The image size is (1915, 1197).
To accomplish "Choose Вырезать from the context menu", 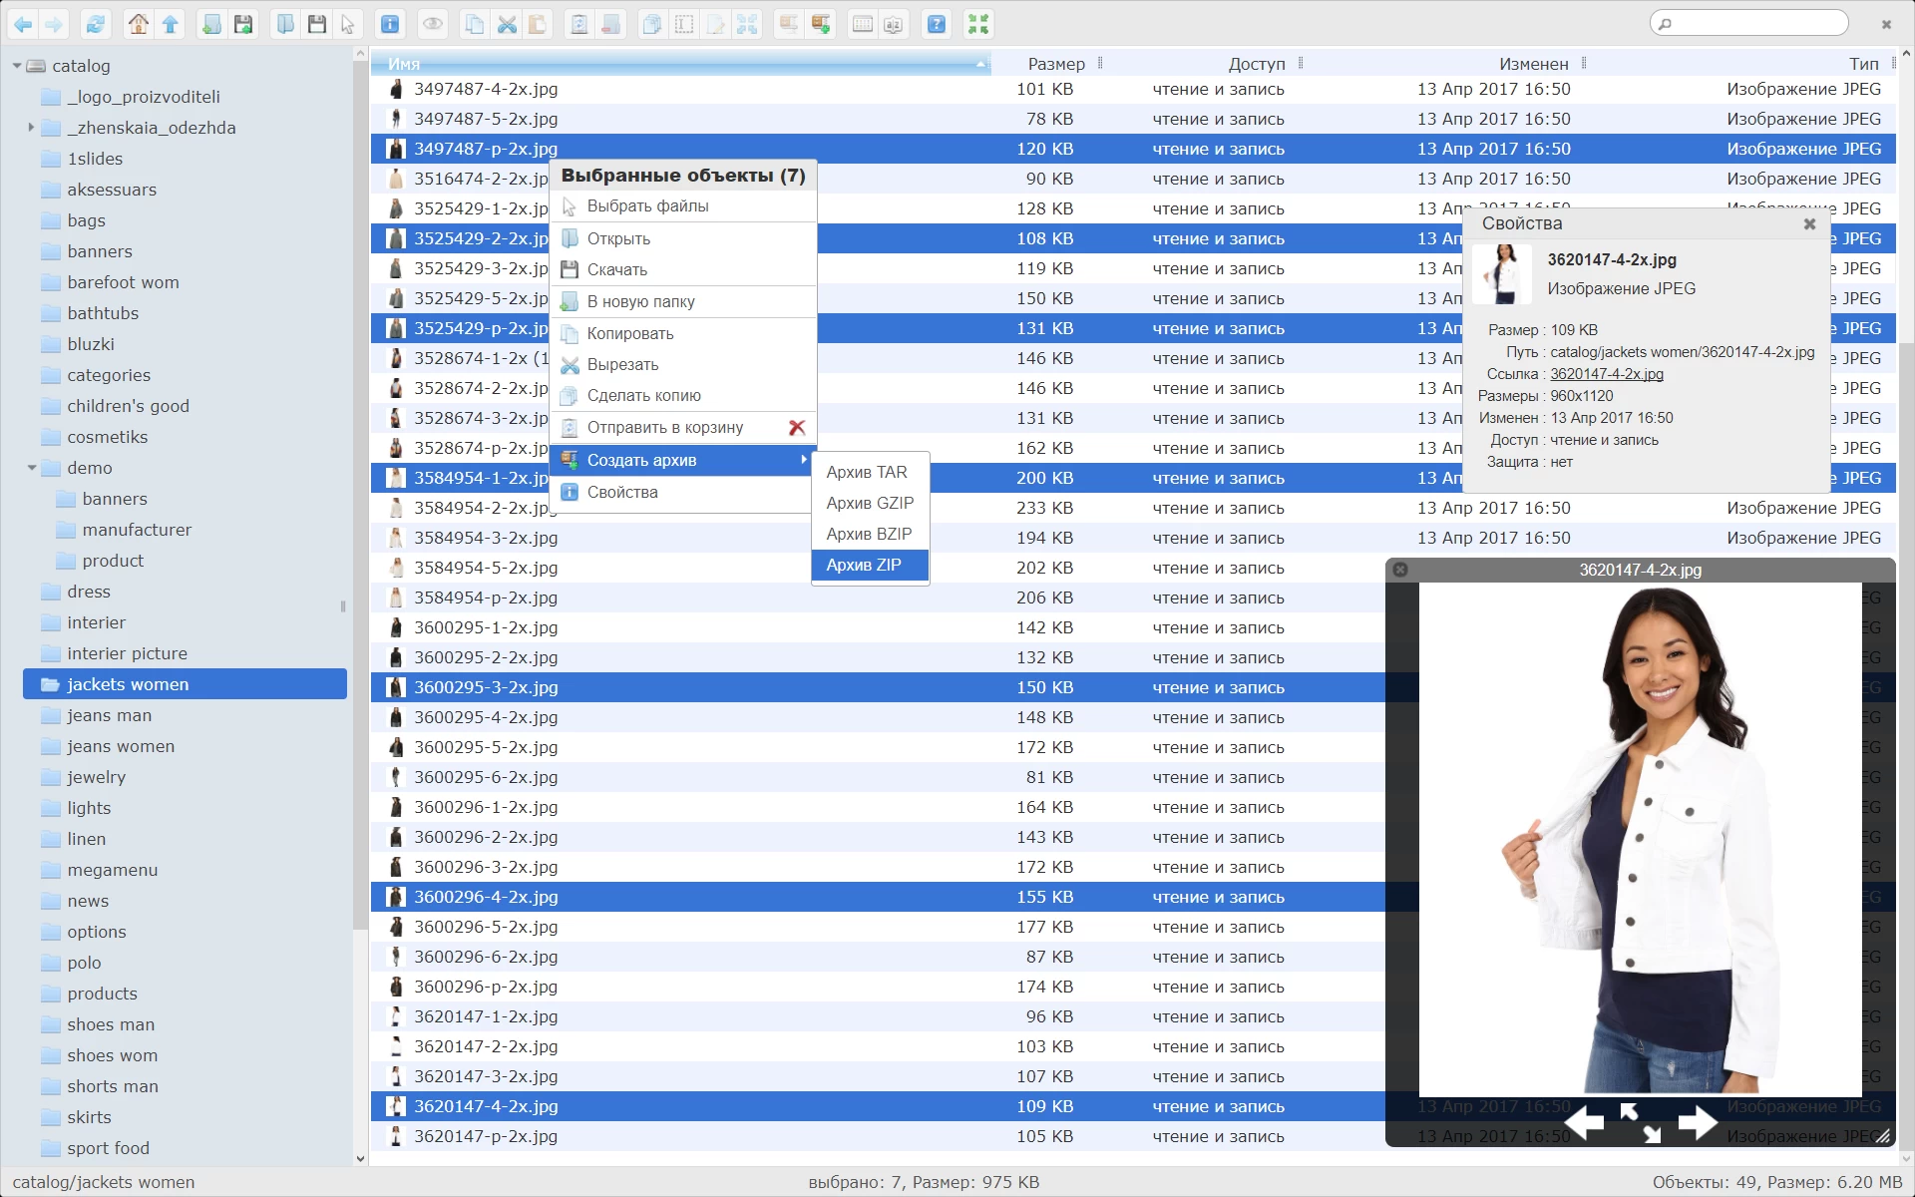I will pos(682,364).
